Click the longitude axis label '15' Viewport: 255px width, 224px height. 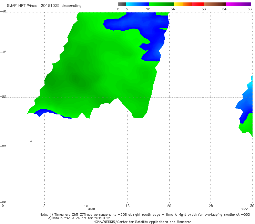(x=127, y=206)
